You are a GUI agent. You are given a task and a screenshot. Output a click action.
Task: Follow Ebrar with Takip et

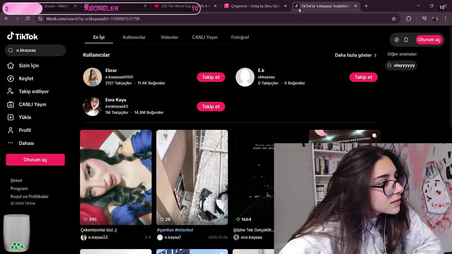pos(211,77)
